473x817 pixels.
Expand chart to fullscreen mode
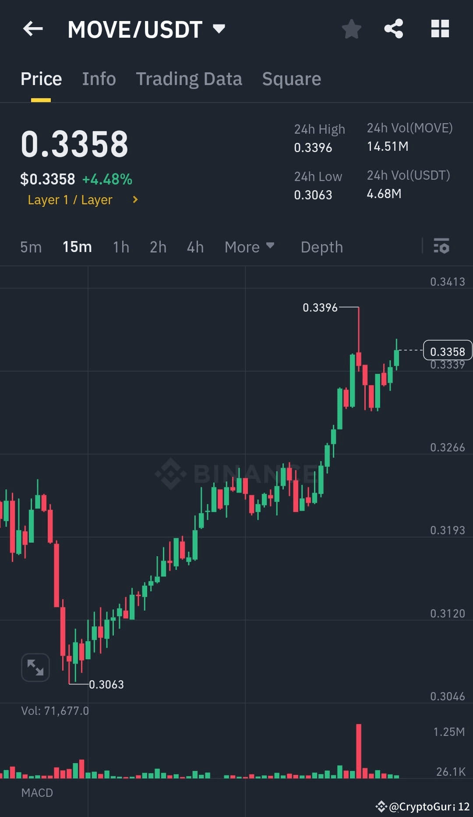coord(35,667)
